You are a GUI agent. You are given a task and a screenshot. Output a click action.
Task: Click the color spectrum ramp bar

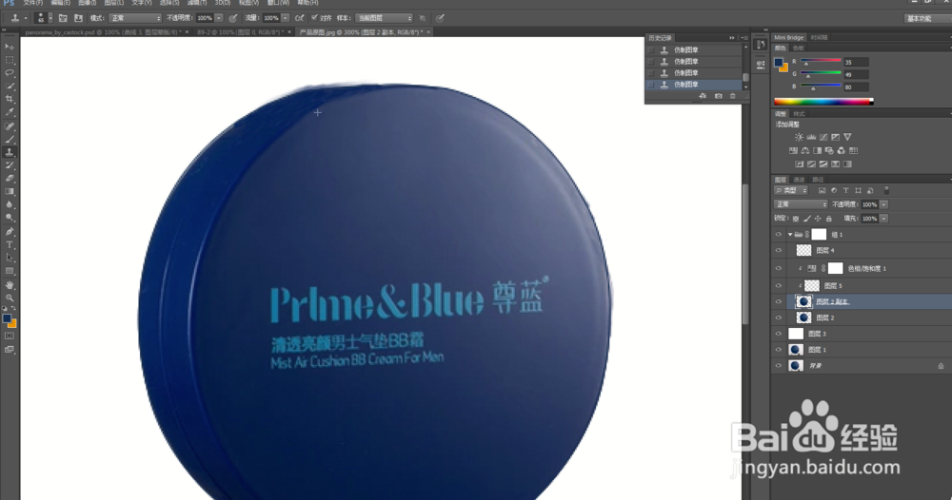tap(823, 101)
